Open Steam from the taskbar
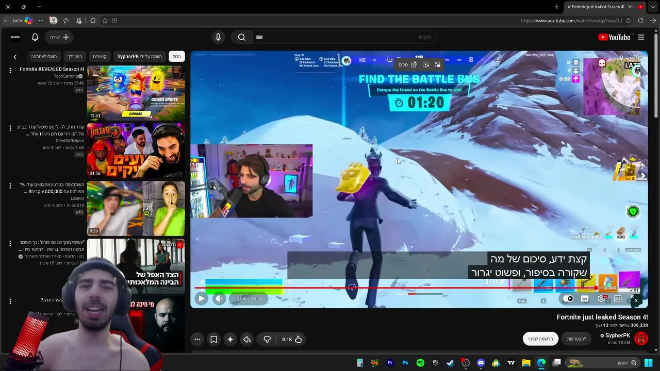 click(450, 363)
